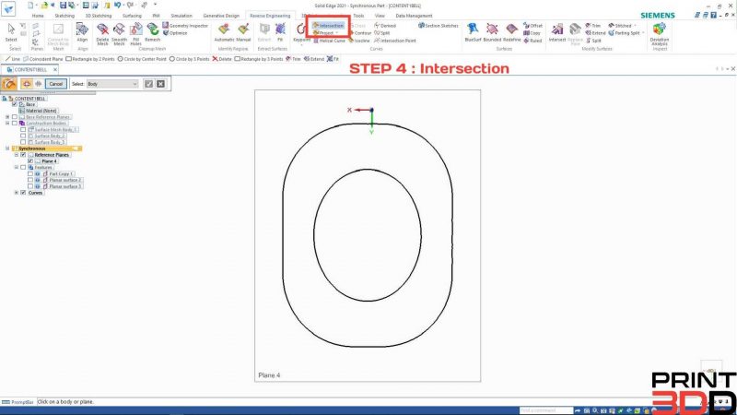The image size is (737, 415).
Task: Check the Surface Mesh Body_1 checkbox
Action: (23, 129)
